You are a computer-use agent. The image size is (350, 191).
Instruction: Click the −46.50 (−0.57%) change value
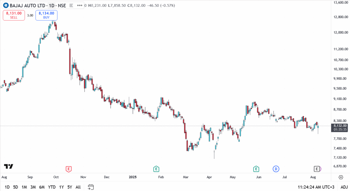(x=161, y=5)
